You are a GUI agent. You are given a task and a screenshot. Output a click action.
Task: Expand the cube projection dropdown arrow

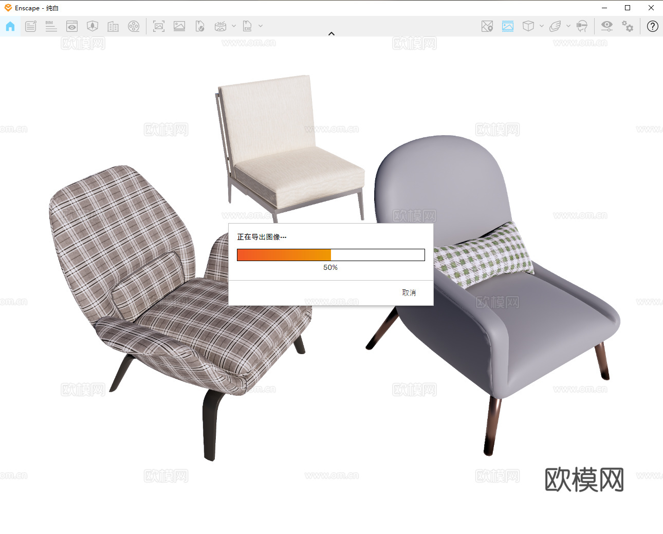pyautogui.click(x=542, y=26)
